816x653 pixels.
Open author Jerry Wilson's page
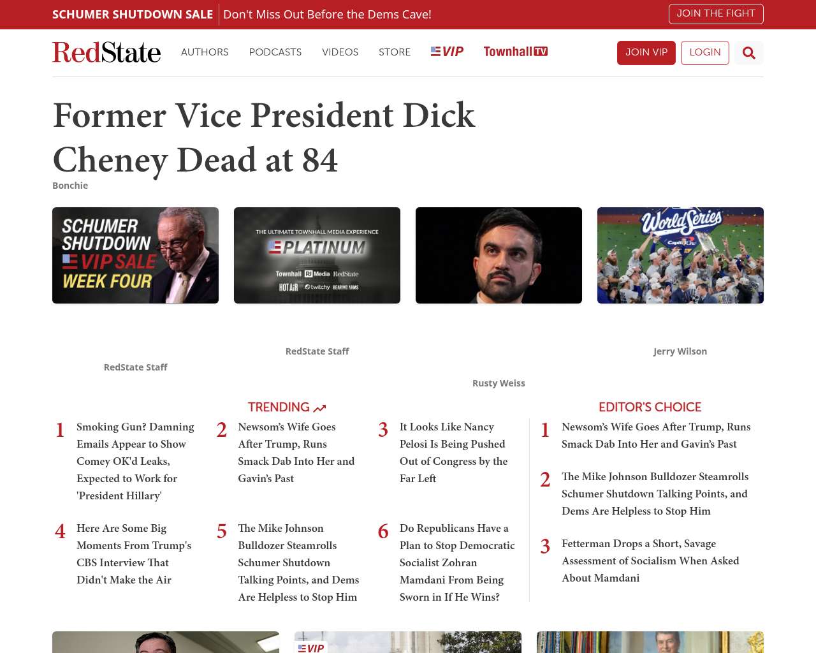[680, 351]
